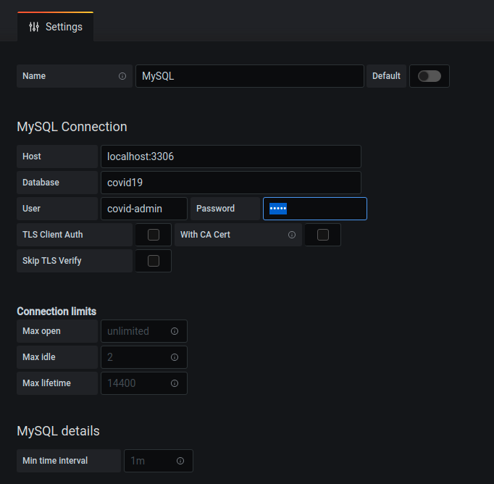Click the info icon beside With CA Cert
Image resolution: width=494 pixels, height=484 pixels.
pos(292,235)
